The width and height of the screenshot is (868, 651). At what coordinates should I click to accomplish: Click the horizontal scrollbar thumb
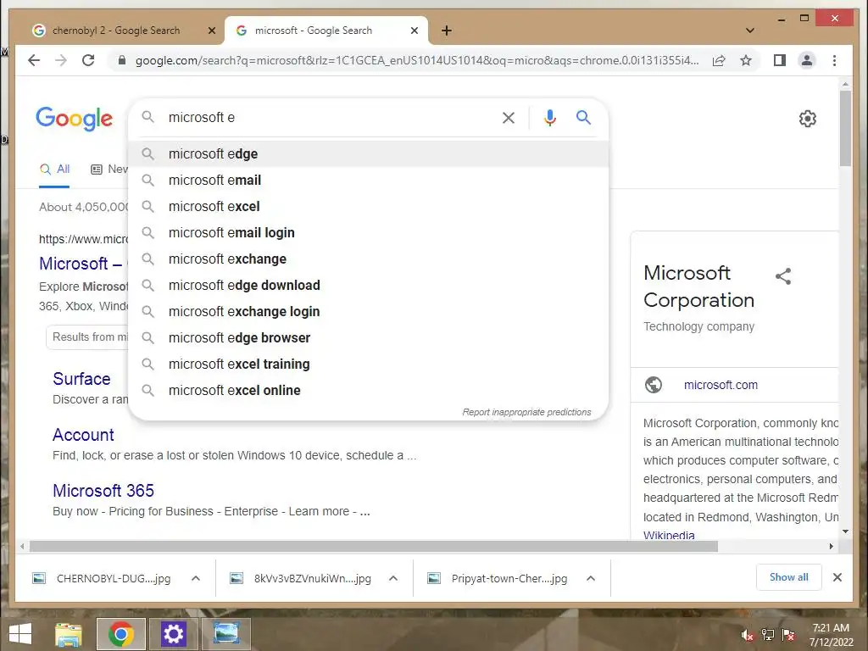coord(374,547)
